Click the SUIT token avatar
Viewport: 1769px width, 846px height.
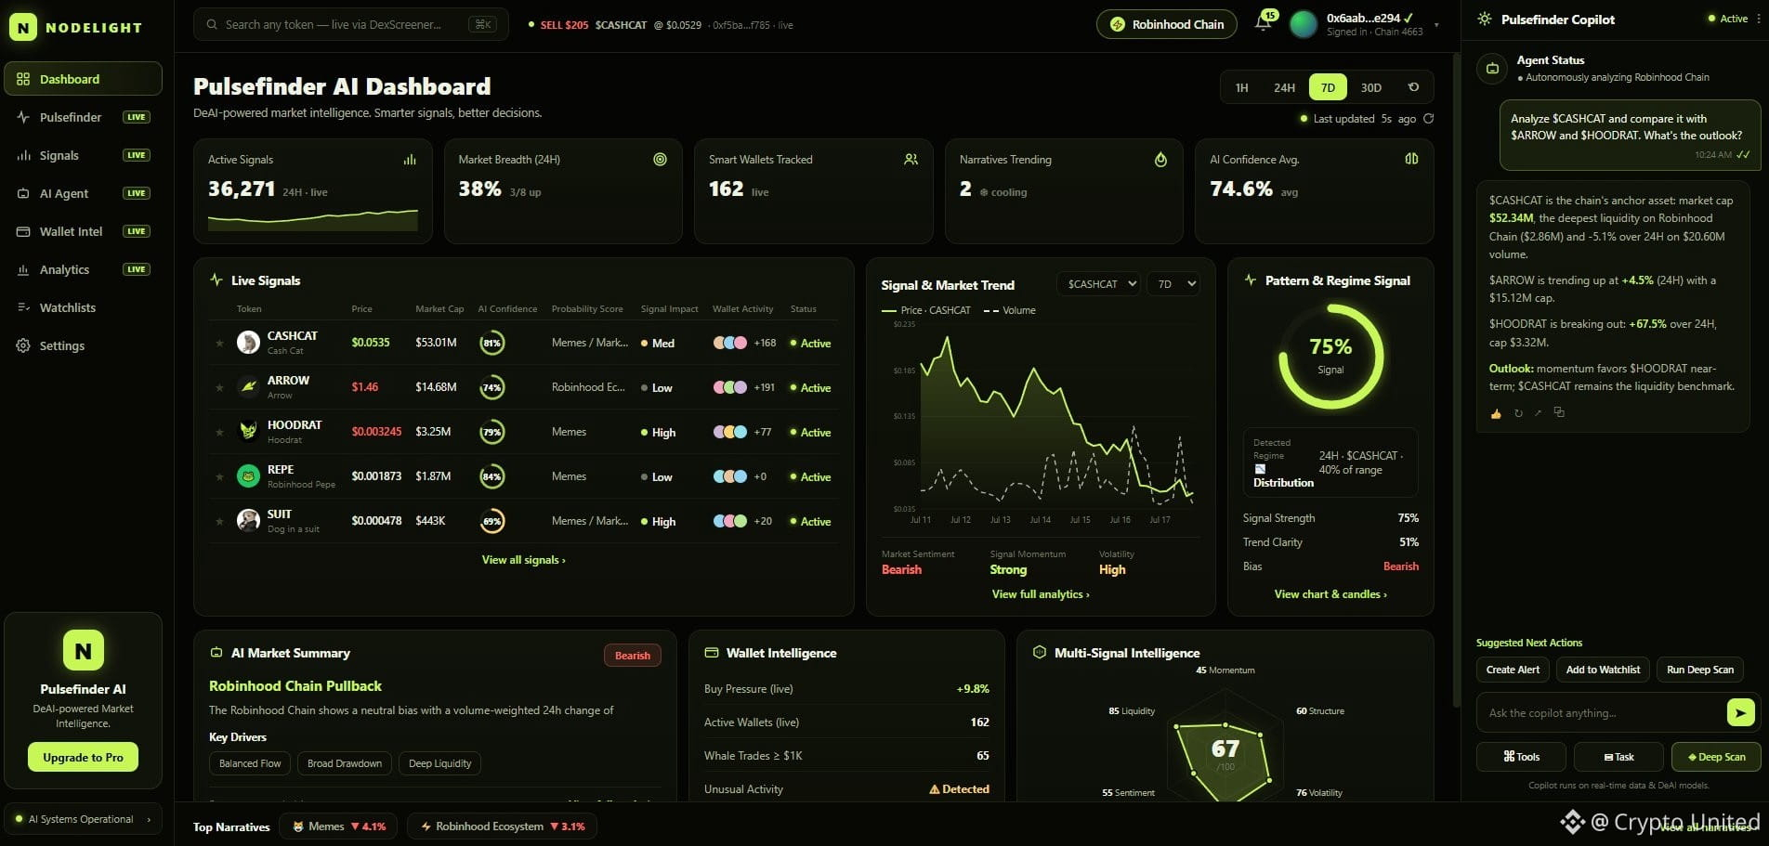pos(248,521)
